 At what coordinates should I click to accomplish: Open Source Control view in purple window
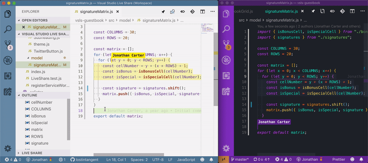pos(226,45)
